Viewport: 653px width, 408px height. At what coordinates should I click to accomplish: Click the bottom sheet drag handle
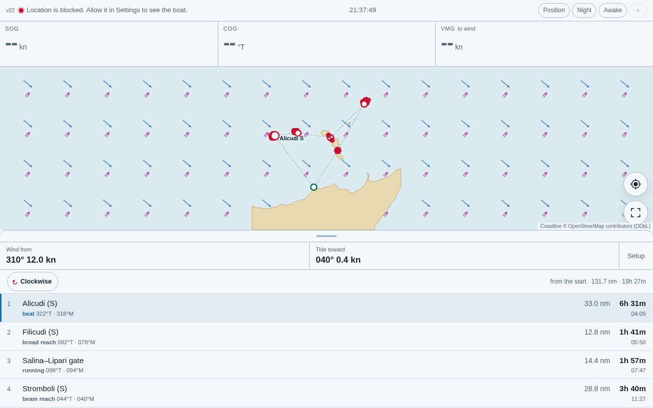pos(326,236)
